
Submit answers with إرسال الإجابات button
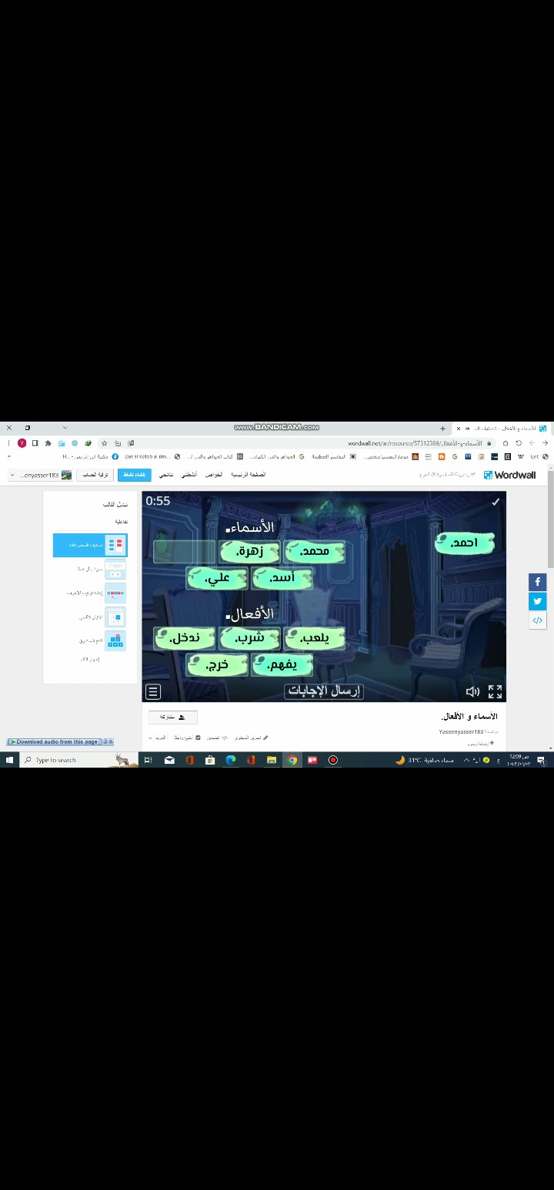click(324, 691)
